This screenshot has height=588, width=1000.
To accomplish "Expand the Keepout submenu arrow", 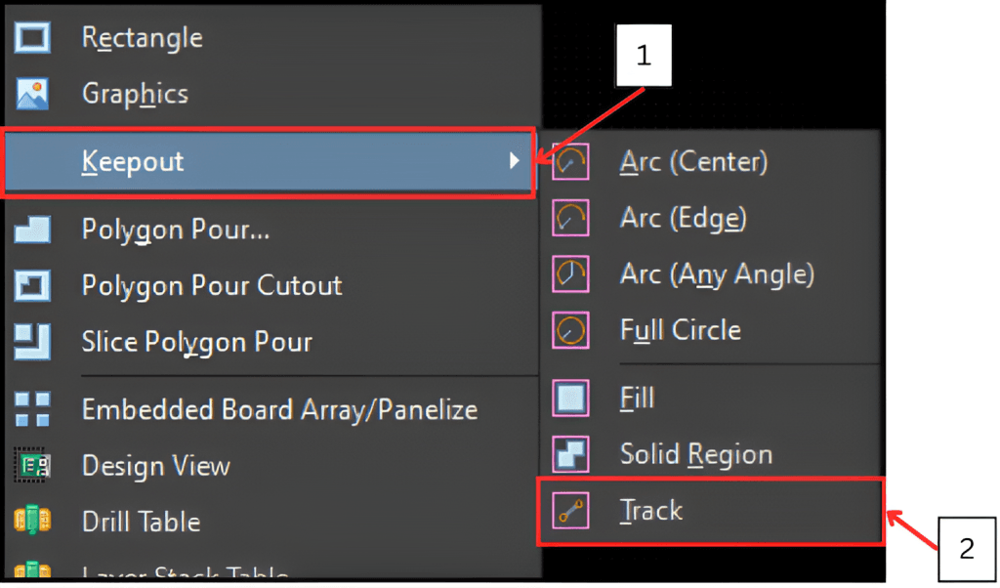I will coord(515,161).
